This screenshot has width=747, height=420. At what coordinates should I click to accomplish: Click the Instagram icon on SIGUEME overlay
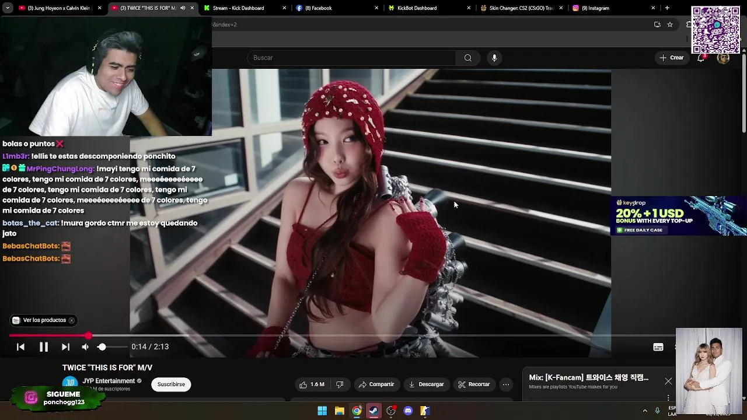pyautogui.click(x=31, y=398)
